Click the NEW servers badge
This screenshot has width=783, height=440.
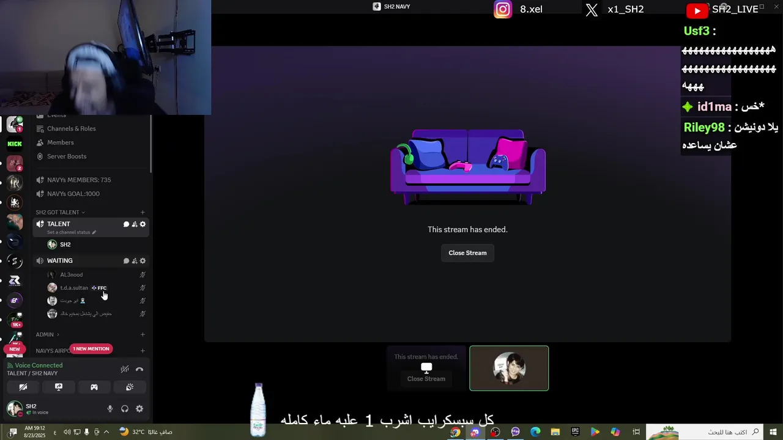point(15,349)
